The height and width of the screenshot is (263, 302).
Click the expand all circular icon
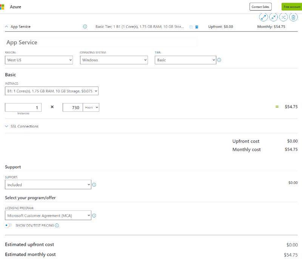263,17
